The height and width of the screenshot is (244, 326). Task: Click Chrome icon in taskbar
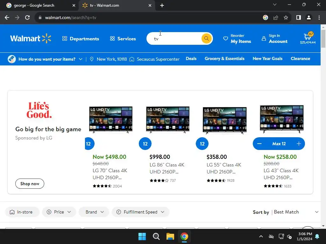click(x=184, y=236)
